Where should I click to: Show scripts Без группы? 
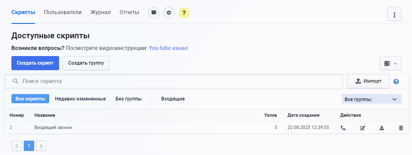pos(128,99)
